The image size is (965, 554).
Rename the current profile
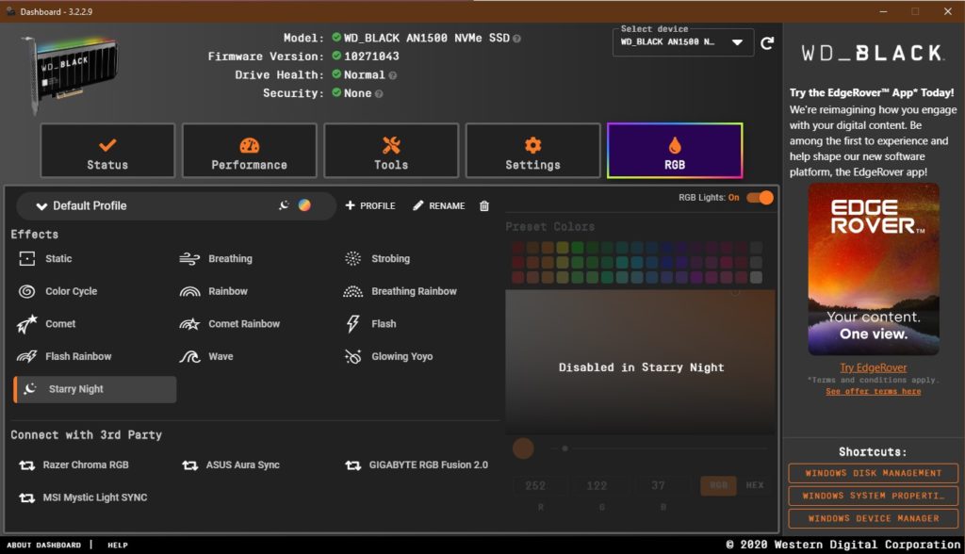(x=439, y=205)
